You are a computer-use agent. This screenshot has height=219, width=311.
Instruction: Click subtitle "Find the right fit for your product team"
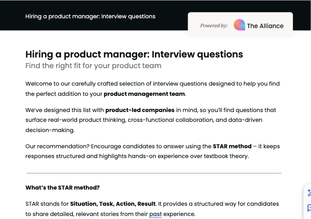click(x=93, y=66)
